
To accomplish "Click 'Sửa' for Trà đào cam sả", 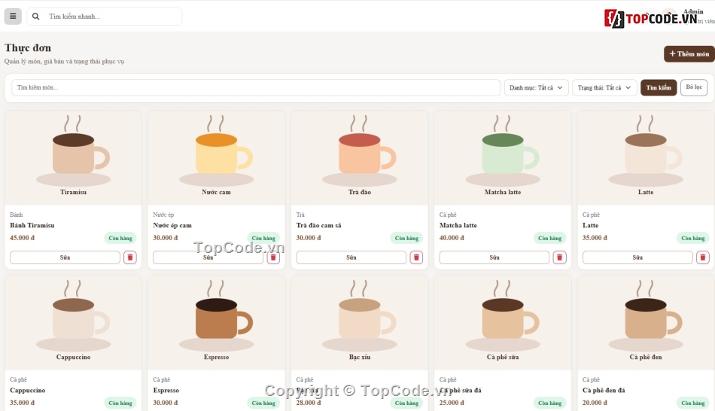I will pos(351,257).
